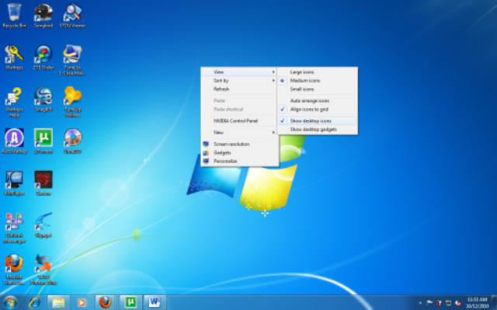Launch the Songbird desktop shortcut

(43, 16)
